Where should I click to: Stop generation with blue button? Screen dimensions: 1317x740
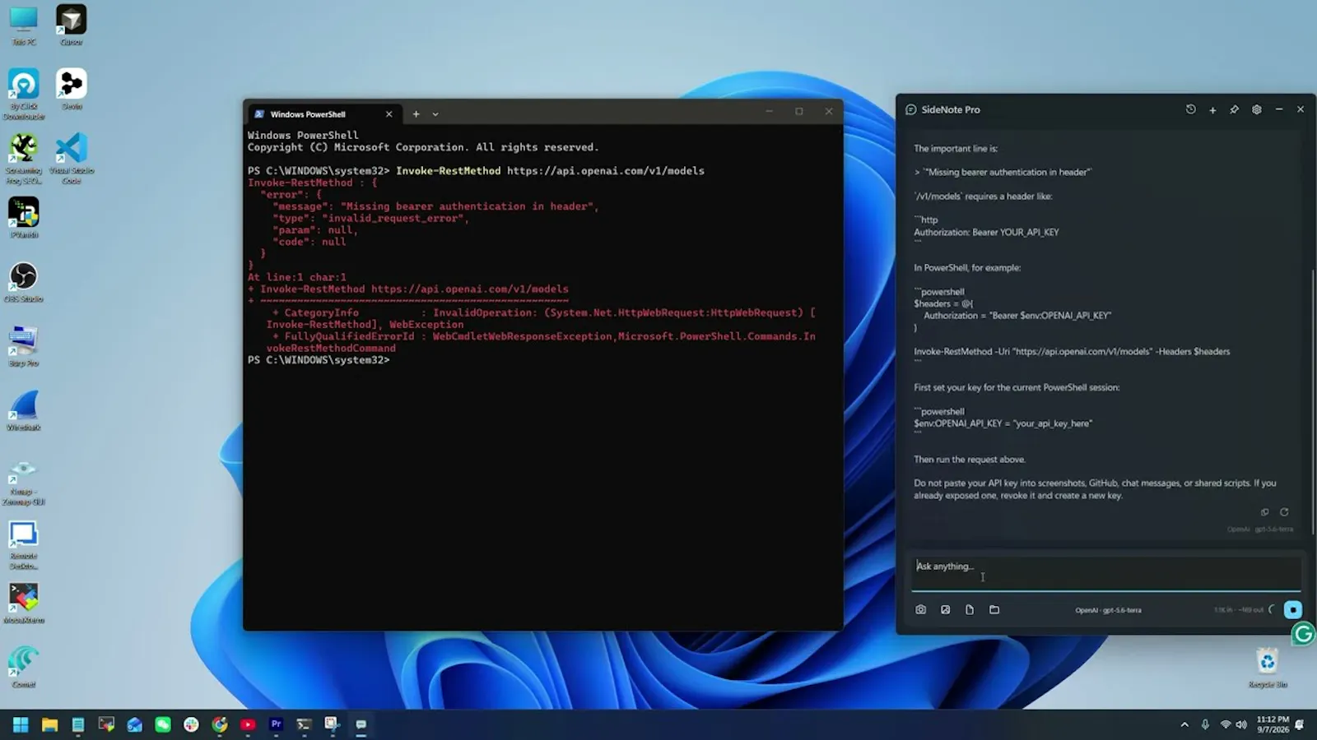[1293, 610]
